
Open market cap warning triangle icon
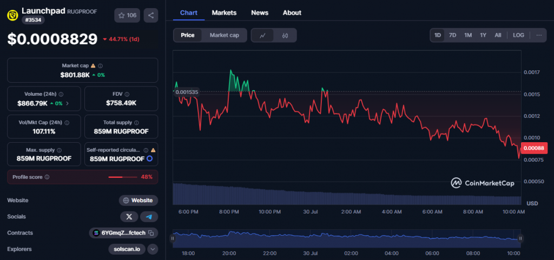93,65
